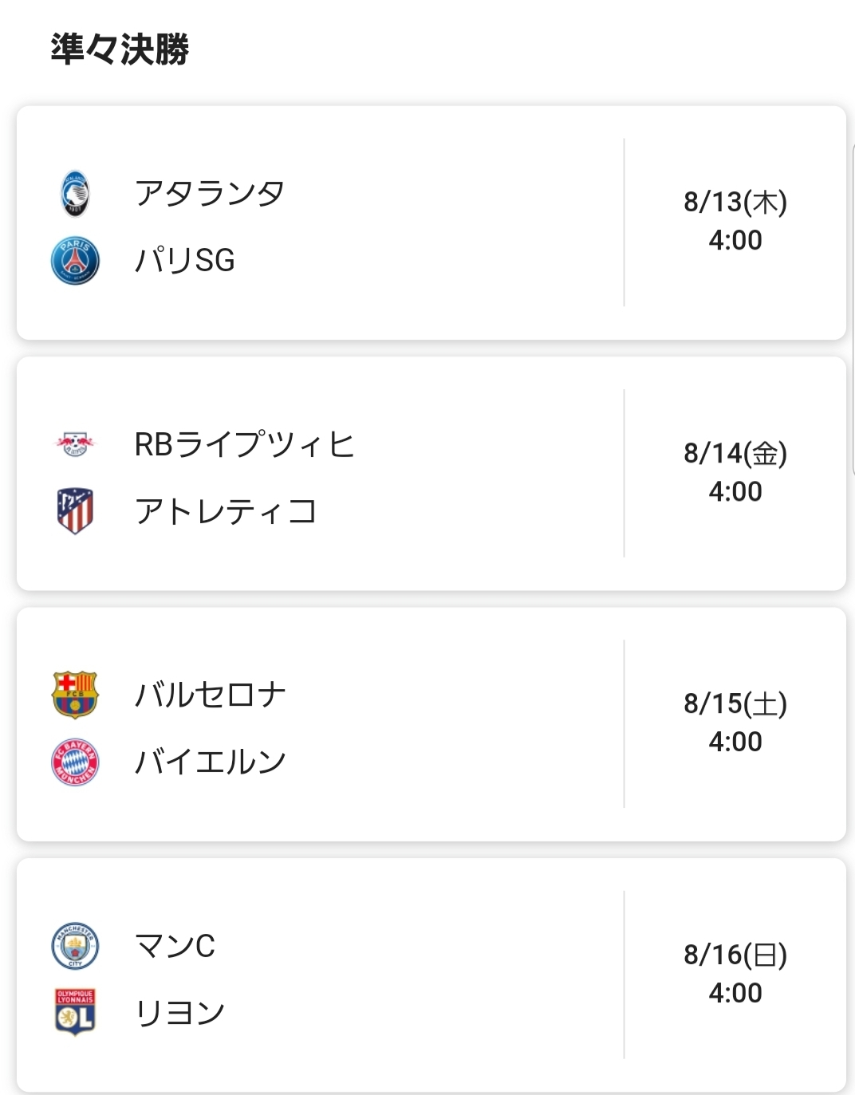
Task: Click the Atalanta club crest
Action: [75, 194]
